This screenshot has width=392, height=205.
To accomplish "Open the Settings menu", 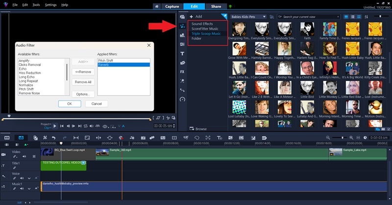I will pyautogui.click(x=50, y=5).
